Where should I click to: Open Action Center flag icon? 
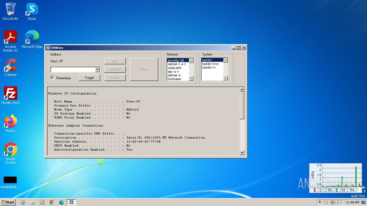pos(340,202)
